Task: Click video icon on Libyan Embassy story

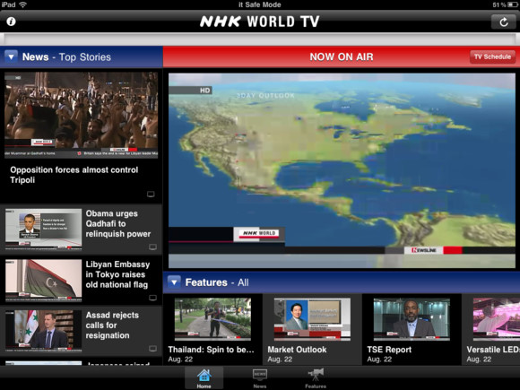Action: (x=152, y=298)
